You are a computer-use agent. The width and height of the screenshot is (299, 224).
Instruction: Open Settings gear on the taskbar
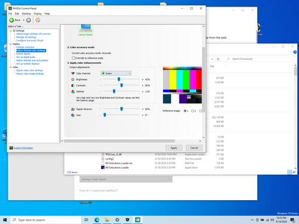click(117, 220)
